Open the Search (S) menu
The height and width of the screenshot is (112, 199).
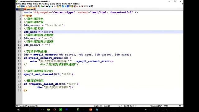point(30,4)
